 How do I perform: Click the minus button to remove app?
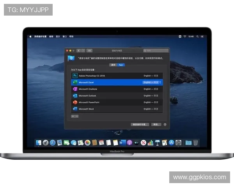pos(77,116)
